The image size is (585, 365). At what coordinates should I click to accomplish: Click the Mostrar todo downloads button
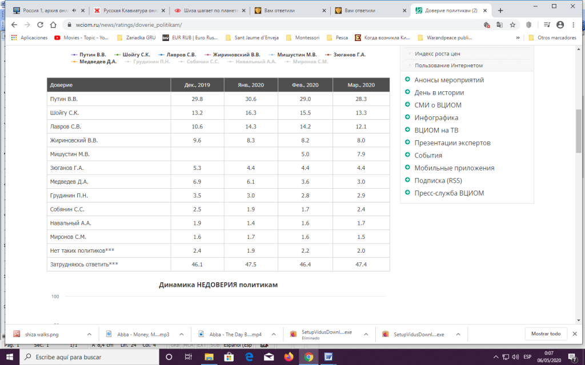[546, 334]
